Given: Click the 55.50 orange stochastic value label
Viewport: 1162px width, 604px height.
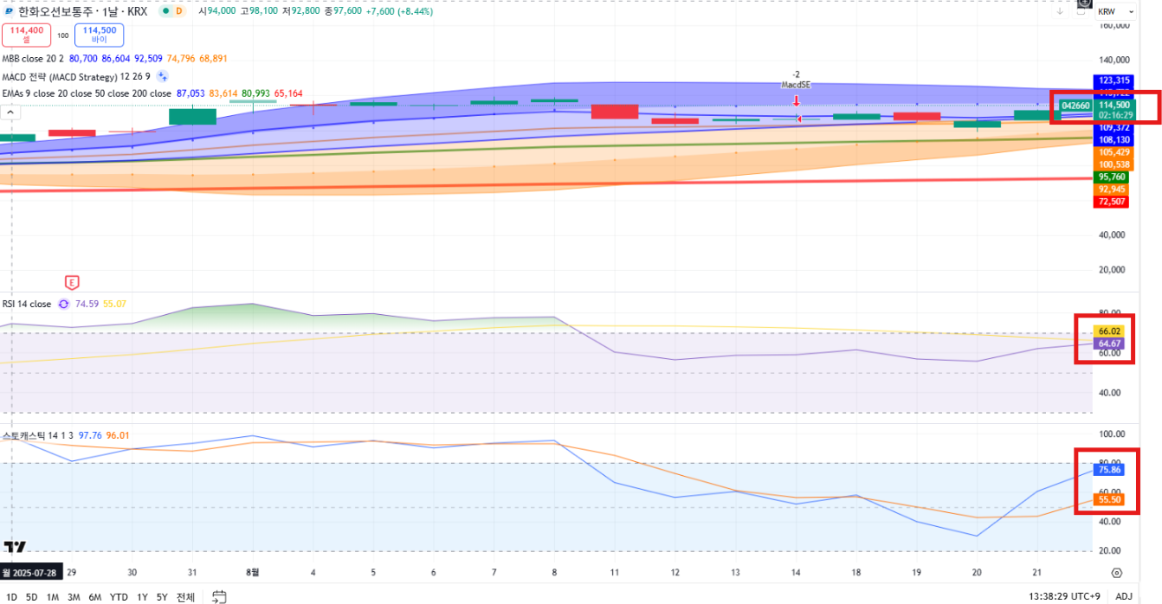Looking at the screenshot, I should pyautogui.click(x=1109, y=499).
